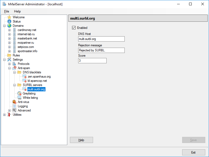209x157 pixels.
Task: Click the internet-lab.ru domain icon
Action: click(x=14, y=34)
